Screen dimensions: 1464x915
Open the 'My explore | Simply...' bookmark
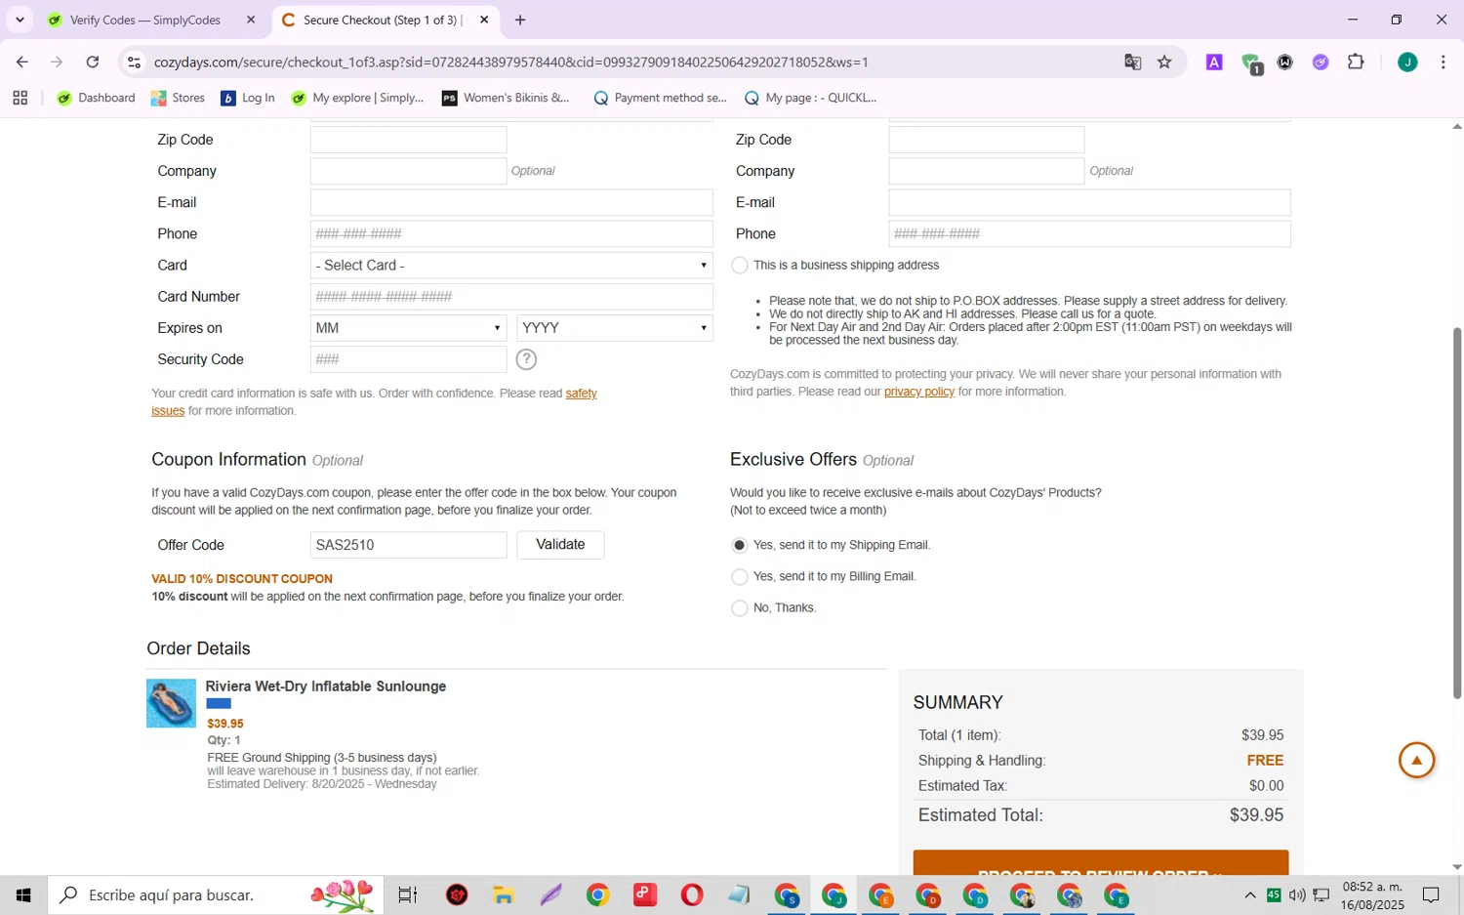[x=357, y=98]
